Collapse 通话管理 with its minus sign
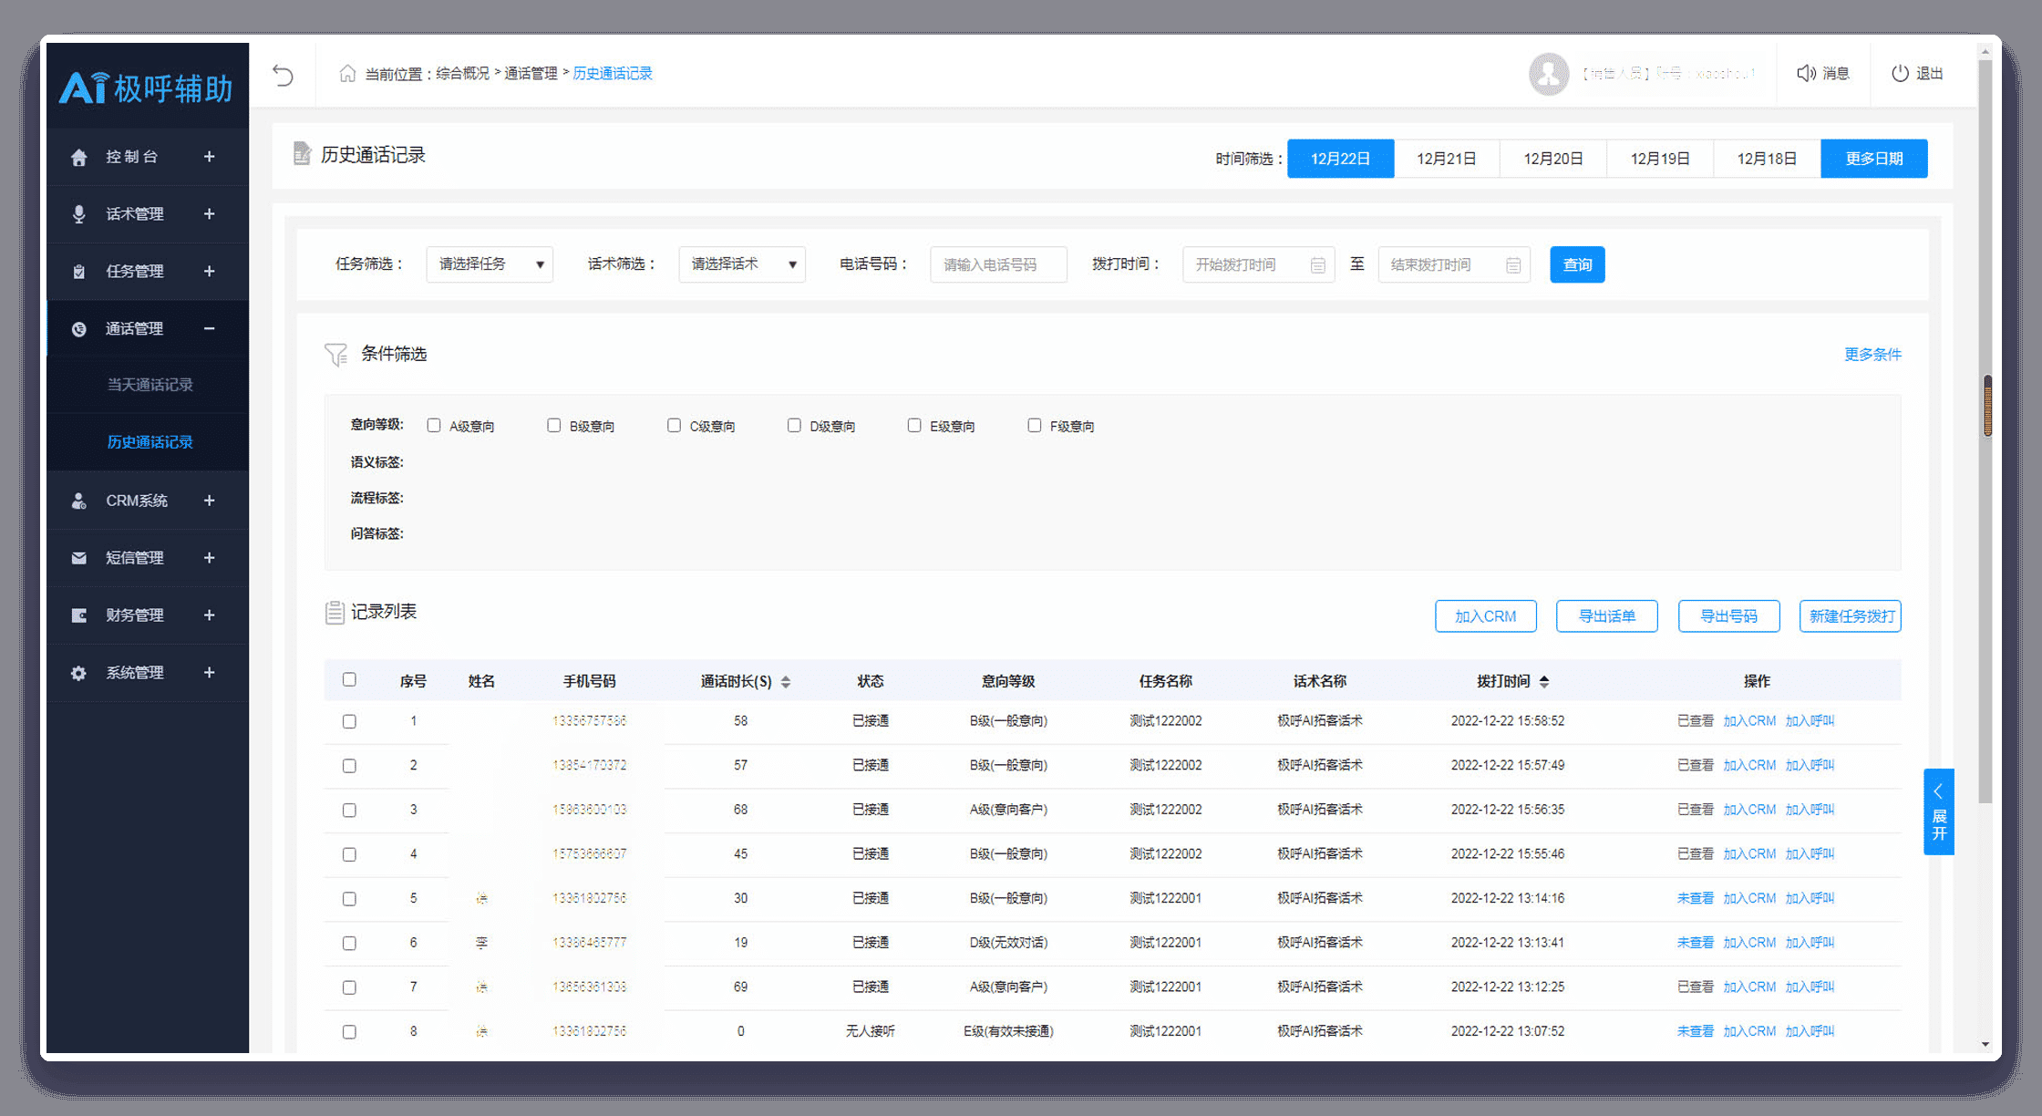The width and height of the screenshot is (2042, 1116). click(209, 329)
